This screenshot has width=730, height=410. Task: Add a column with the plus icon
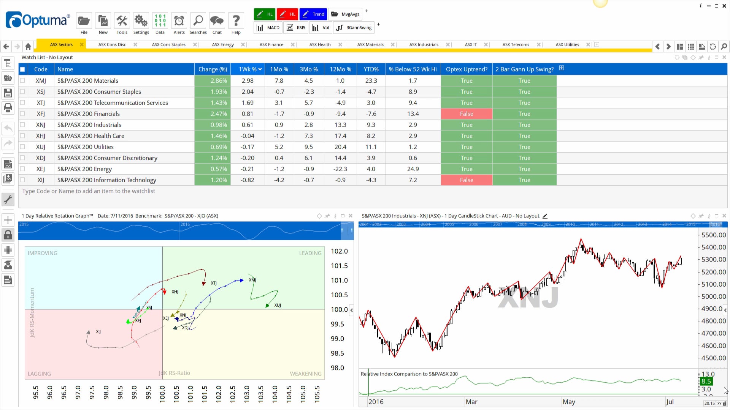tap(562, 68)
